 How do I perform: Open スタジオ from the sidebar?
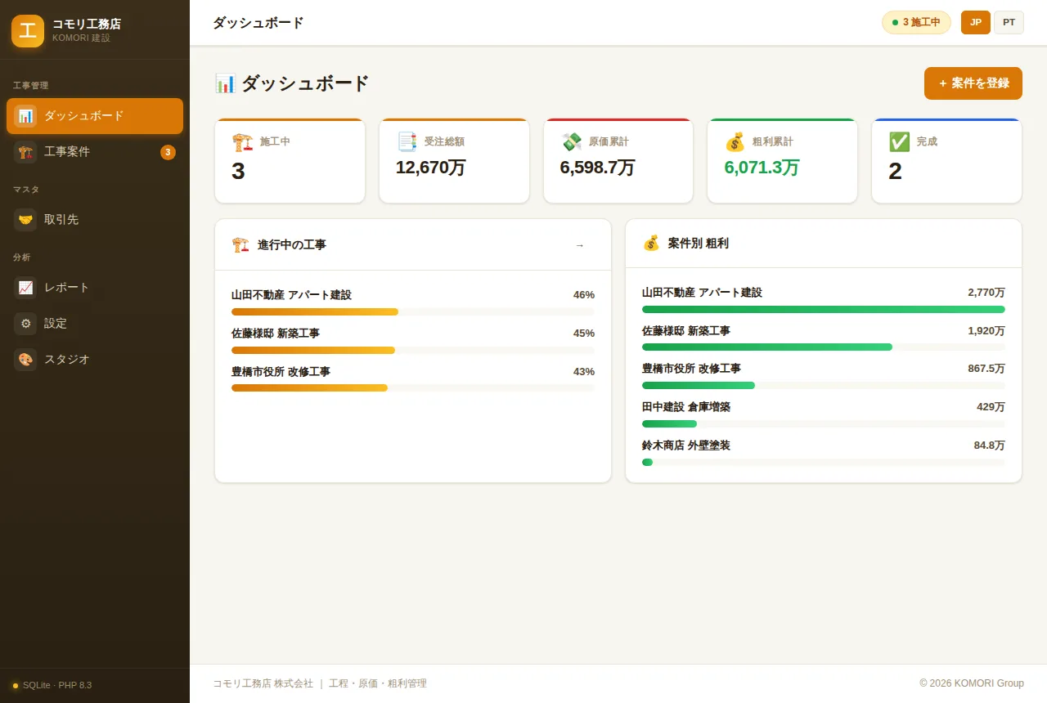pos(95,360)
